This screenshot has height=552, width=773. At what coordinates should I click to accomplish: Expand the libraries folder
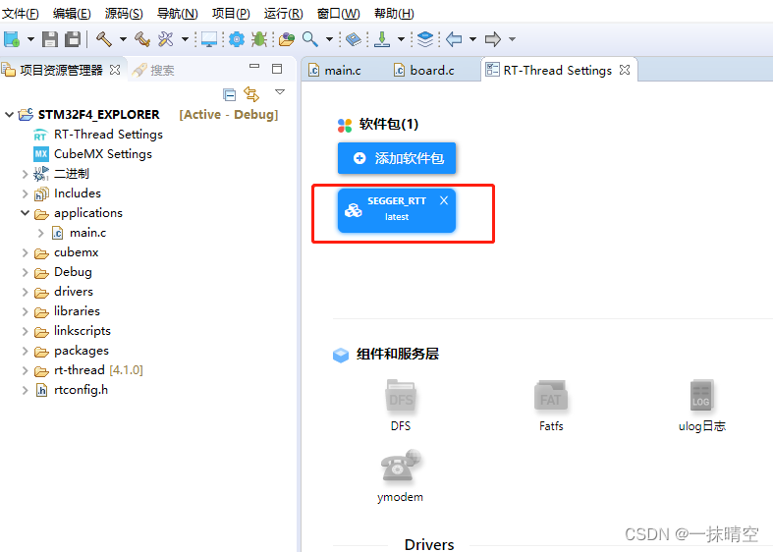tap(25, 311)
